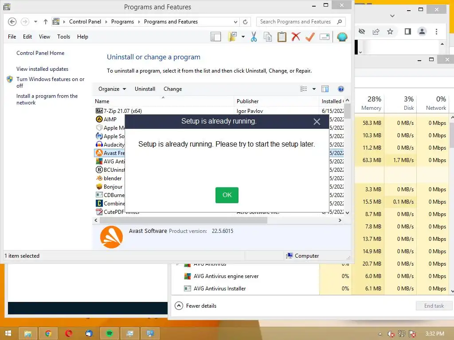Toggle the pane layout toolbar icon
Viewport: 454px width, 340px height.
click(216, 37)
